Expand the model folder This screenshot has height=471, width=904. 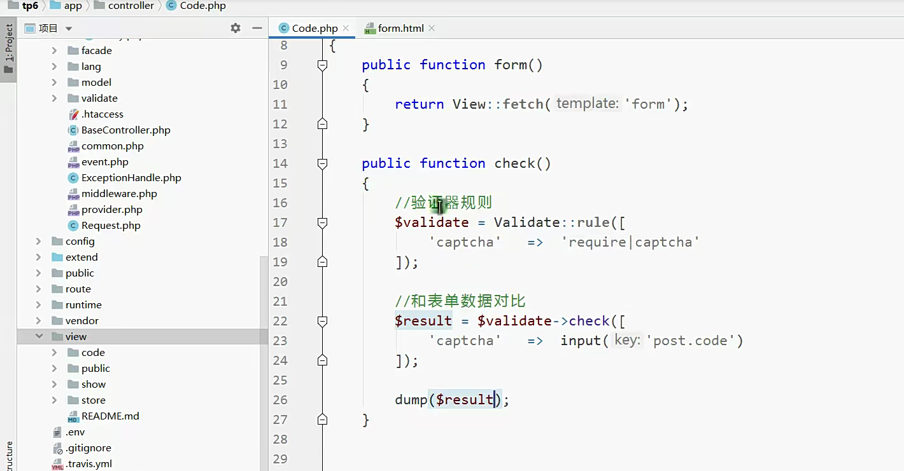point(55,82)
